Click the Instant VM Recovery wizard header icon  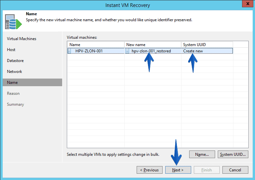(13, 22)
